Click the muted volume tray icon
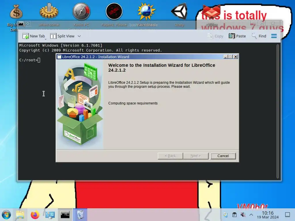Screen dimensions: 295x221 [x=243, y=215]
